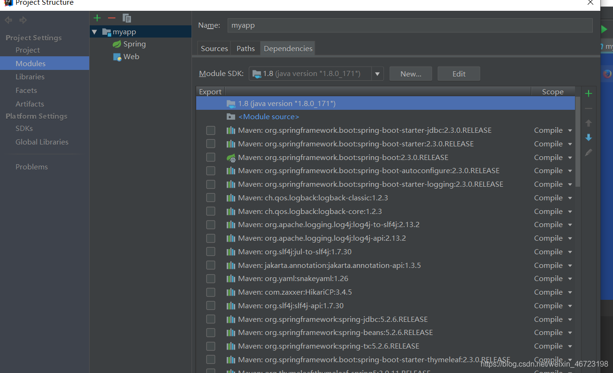The width and height of the screenshot is (613, 373).
Task: Click the green Add Module plus icon
Action: pos(97,18)
